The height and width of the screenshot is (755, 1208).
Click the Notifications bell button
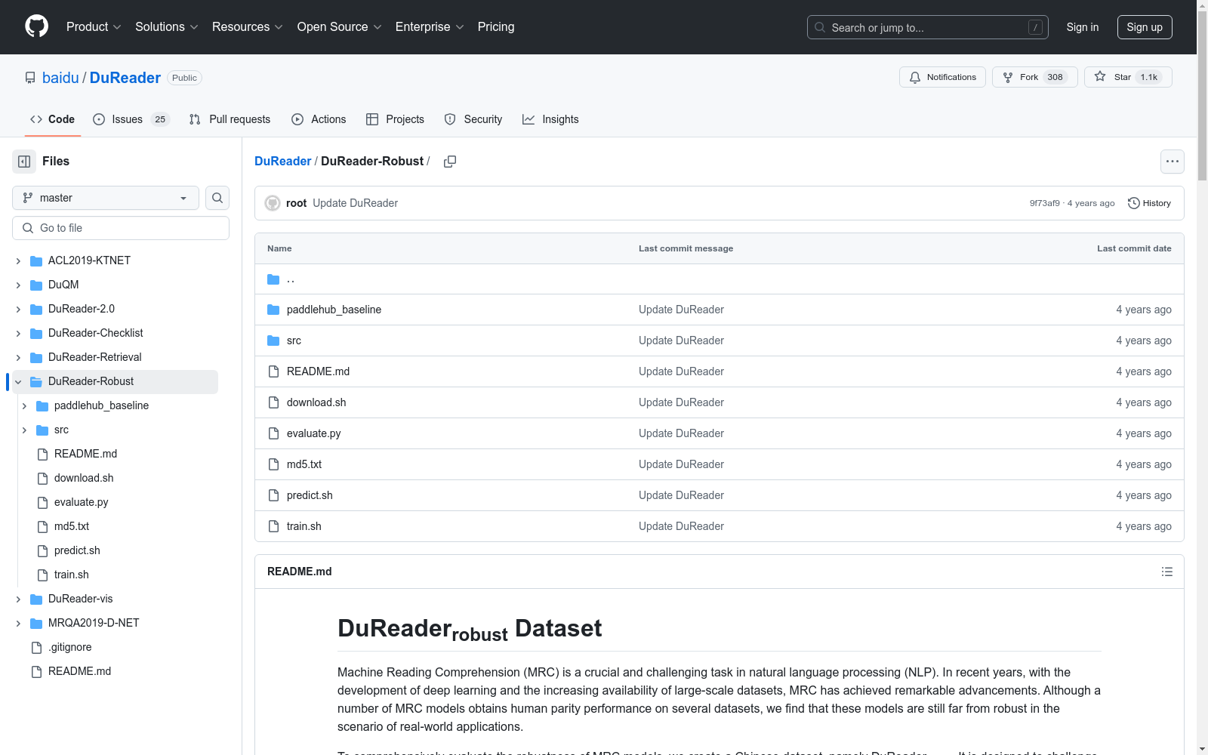click(x=942, y=77)
